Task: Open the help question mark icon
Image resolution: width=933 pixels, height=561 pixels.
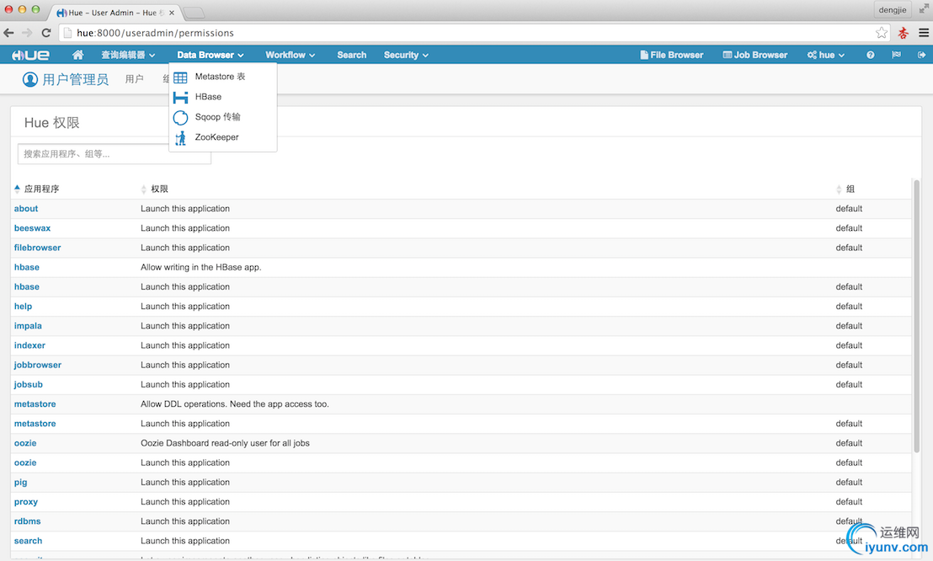Action: [870, 55]
